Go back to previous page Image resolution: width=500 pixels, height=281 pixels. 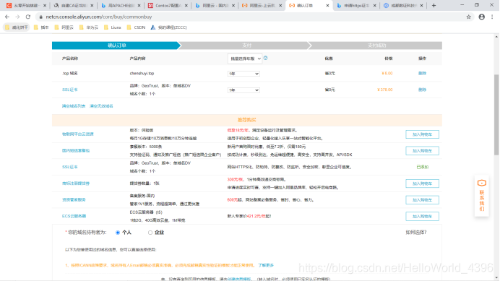7,17
